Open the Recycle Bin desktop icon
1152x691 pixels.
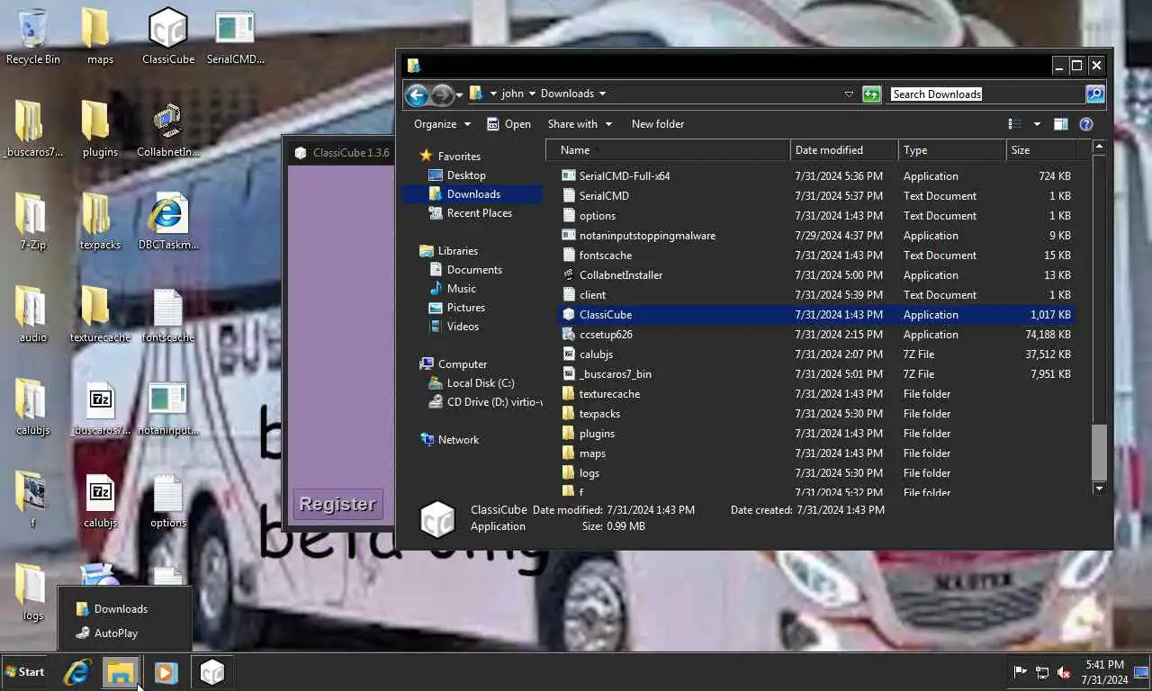coord(32,36)
